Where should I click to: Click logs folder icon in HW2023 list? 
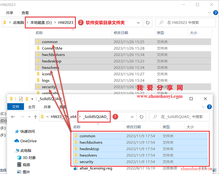pos(38,80)
